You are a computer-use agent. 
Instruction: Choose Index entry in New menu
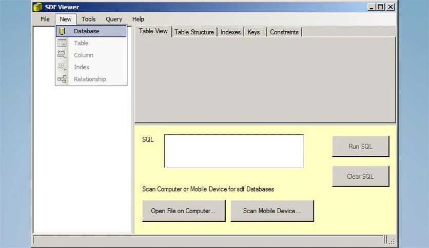point(91,67)
